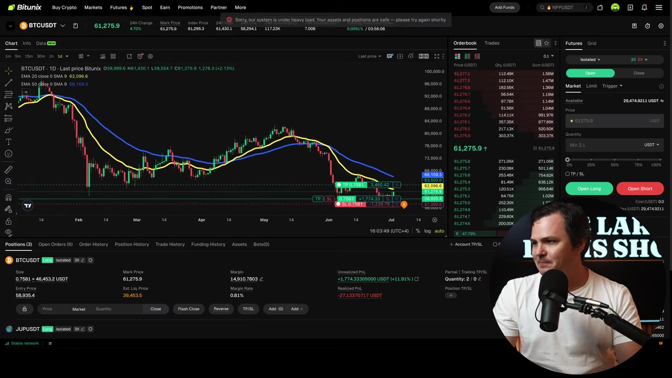Toggle the magnet snap tool
Screen dimensions: 672x378
(8, 197)
